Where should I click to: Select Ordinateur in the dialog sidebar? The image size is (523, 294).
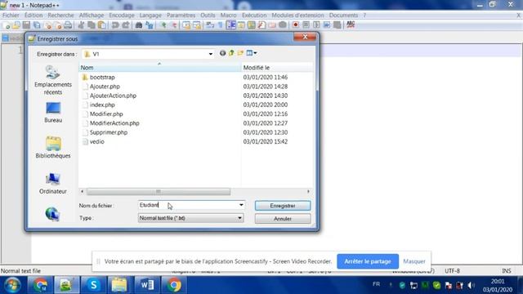[53, 183]
